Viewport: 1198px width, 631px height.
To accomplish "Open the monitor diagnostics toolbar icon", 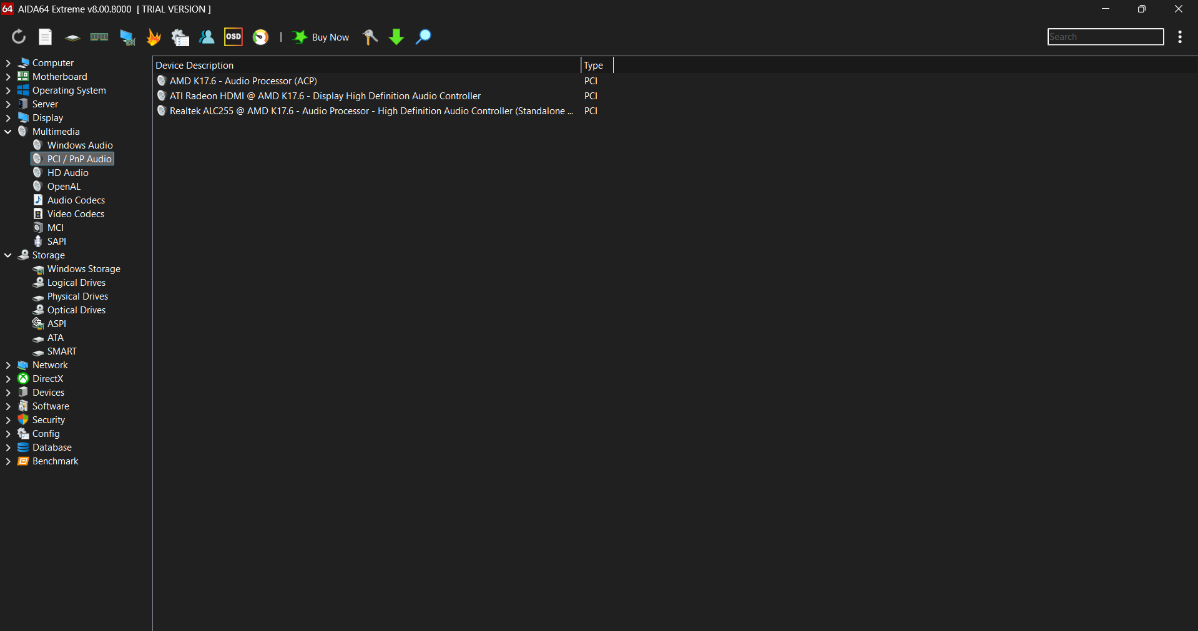I will (127, 37).
